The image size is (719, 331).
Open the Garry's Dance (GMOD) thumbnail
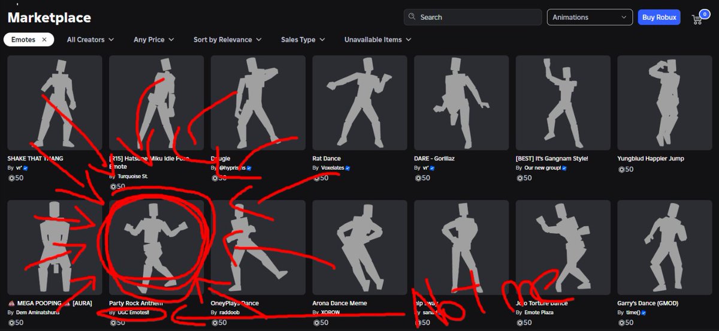tap(664, 248)
